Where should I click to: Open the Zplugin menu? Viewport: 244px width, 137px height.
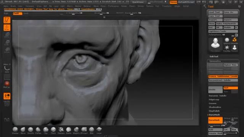pyautogui.click(x=177, y=6)
